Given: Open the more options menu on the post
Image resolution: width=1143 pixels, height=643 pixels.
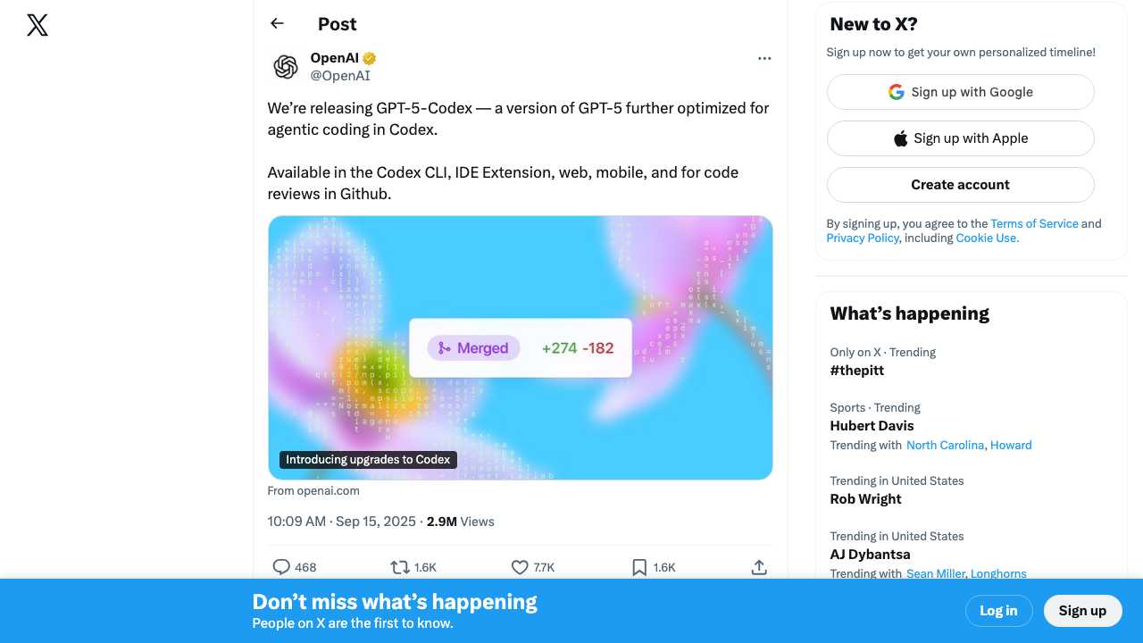Looking at the screenshot, I should 764,58.
